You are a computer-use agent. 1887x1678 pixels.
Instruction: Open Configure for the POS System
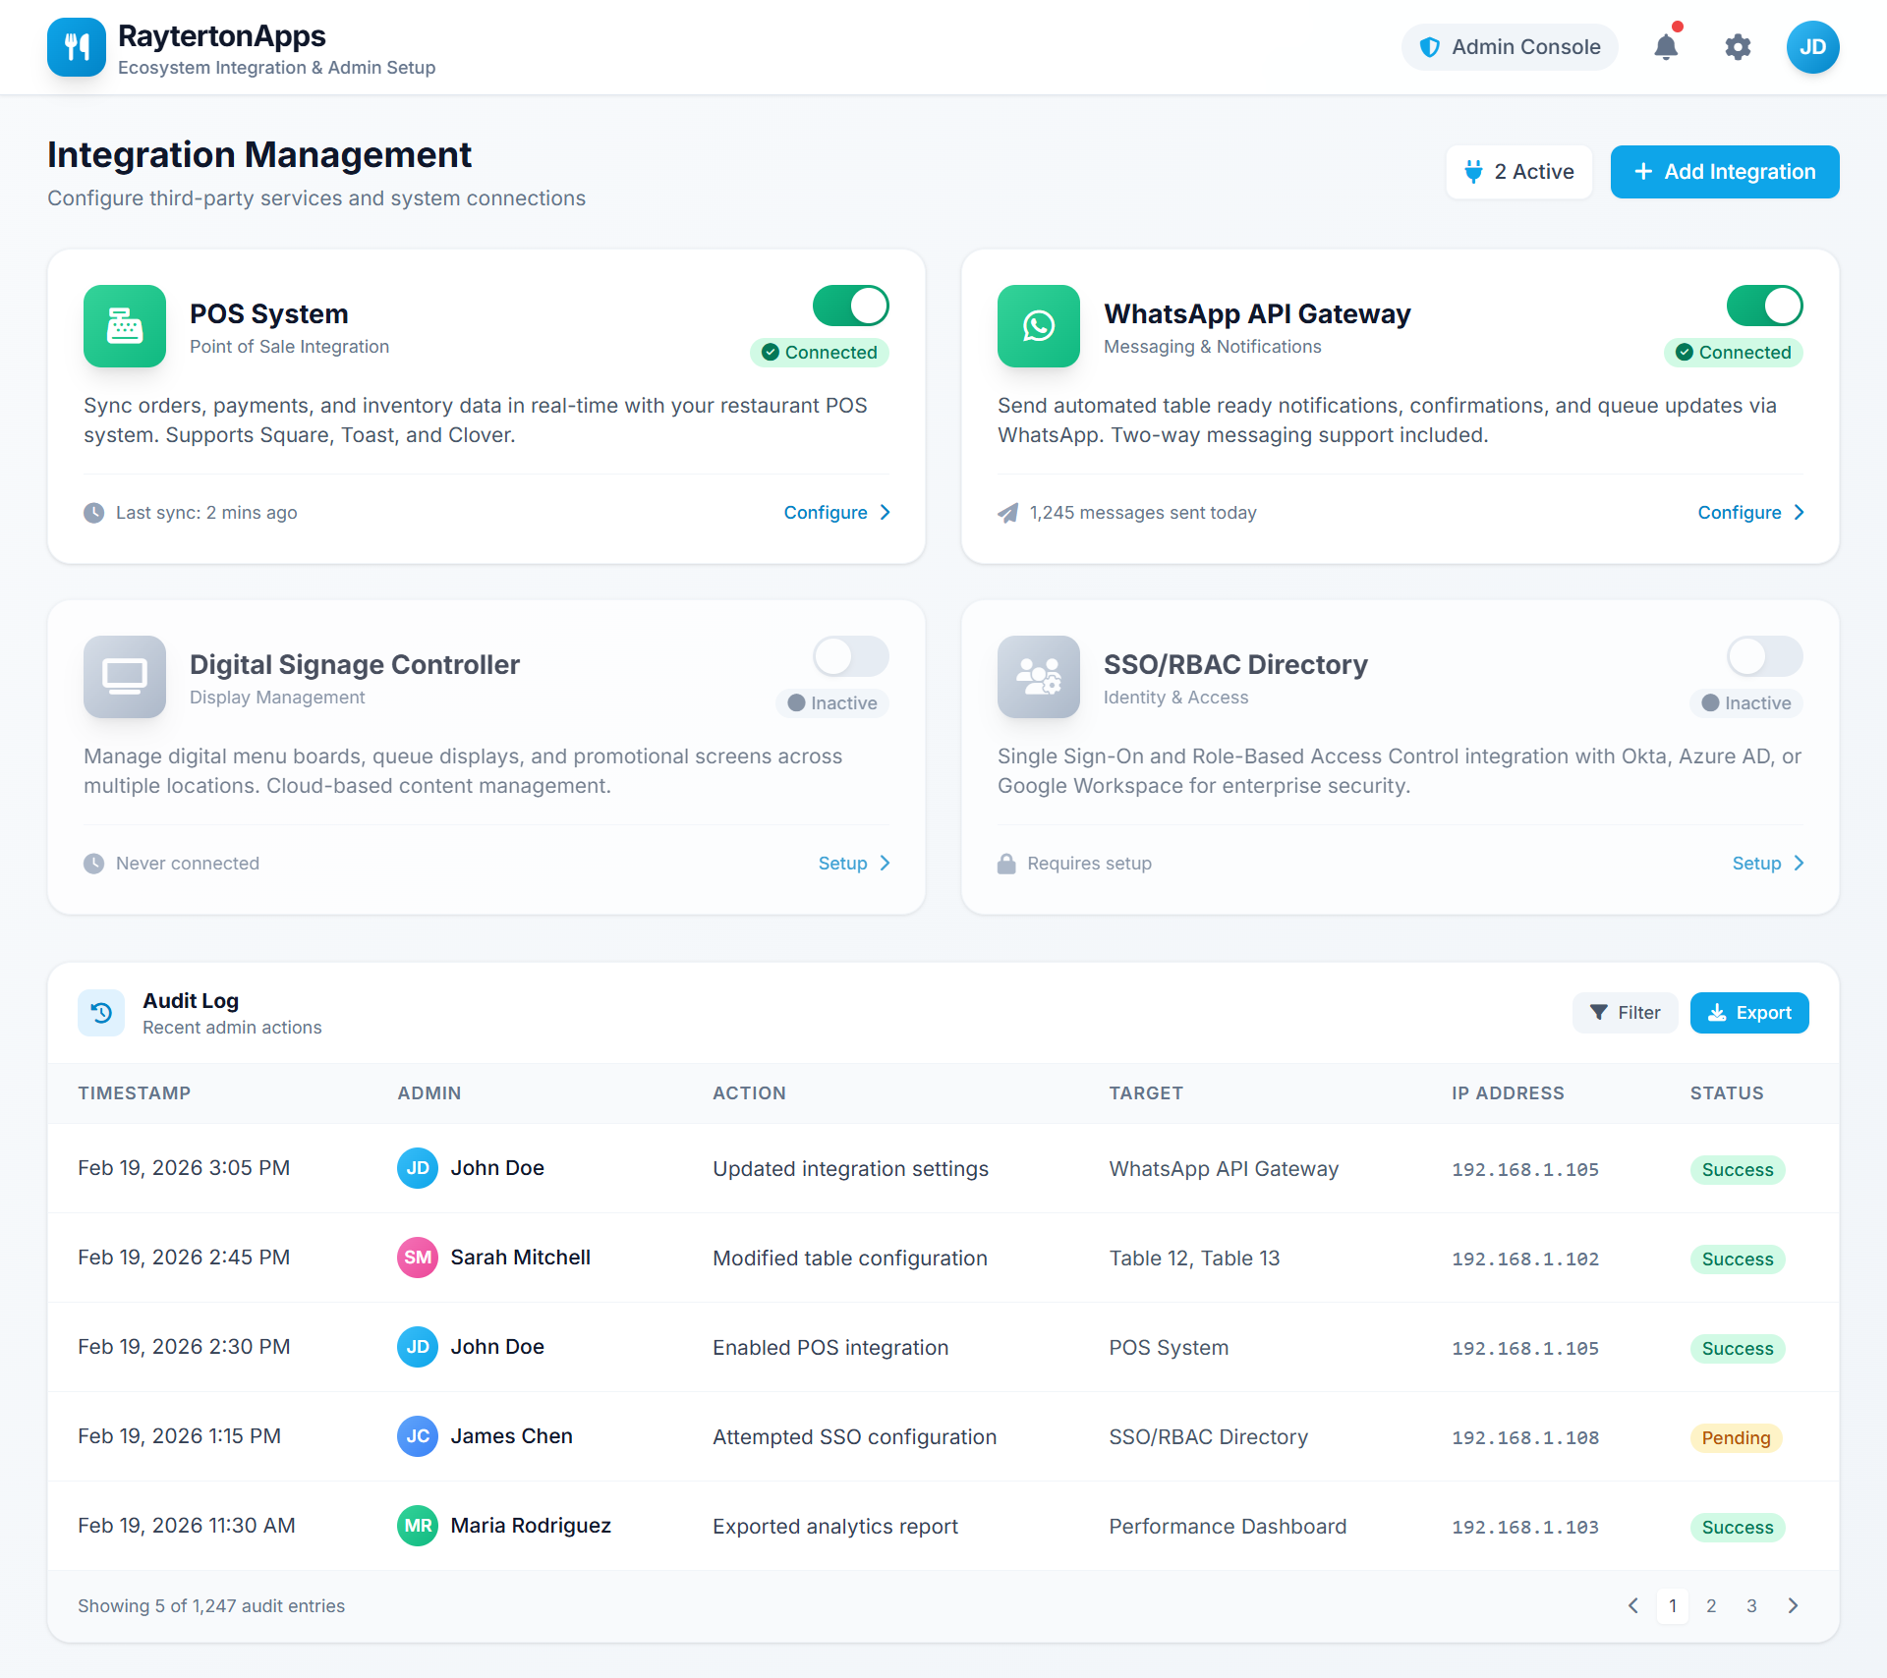click(834, 512)
